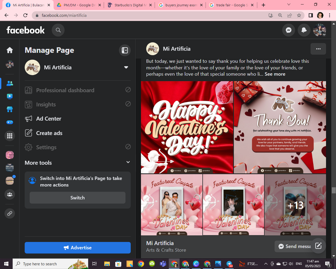This screenshot has width=336, height=269.
Task: Click the page vertical scrollbar thumb
Action: tap(334, 190)
